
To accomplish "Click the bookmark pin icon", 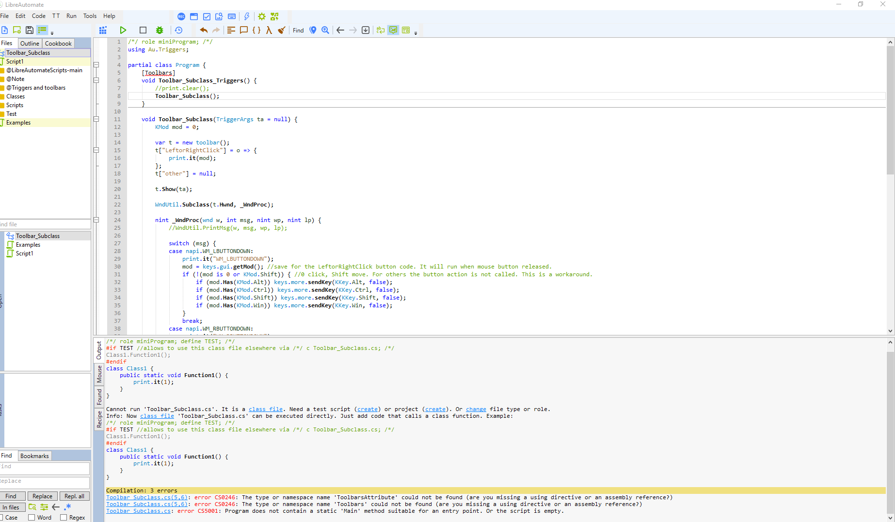I will [x=313, y=30].
